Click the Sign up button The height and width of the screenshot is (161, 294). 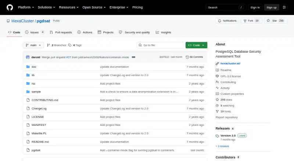click(272, 7)
